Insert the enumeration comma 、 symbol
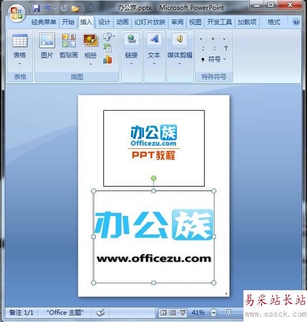 [224, 39]
